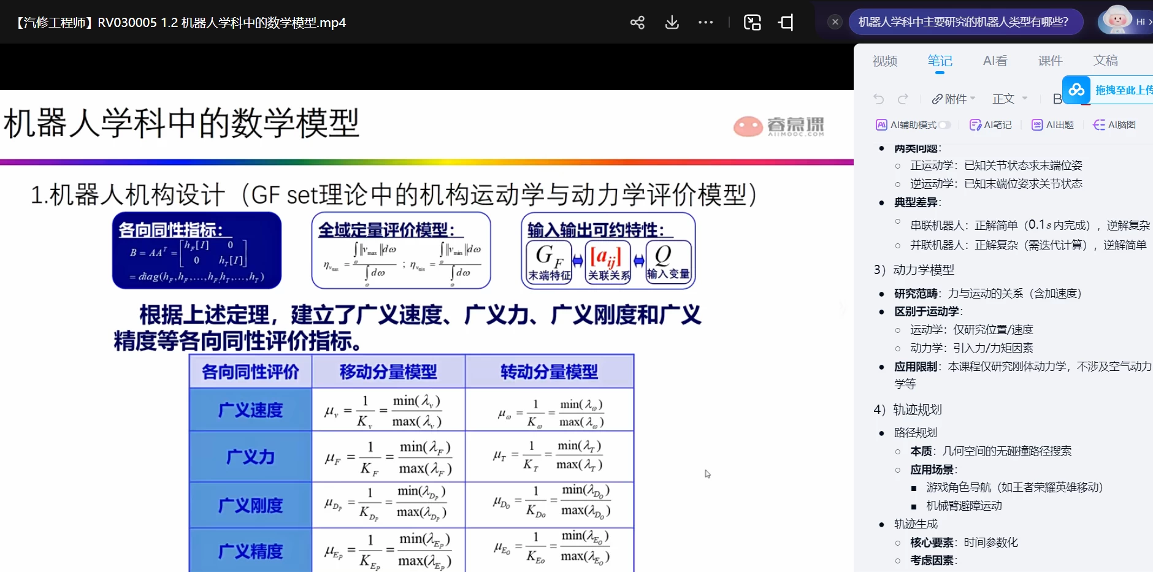Open the cloud upload to 百度网盘

pyautogui.click(x=1078, y=90)
